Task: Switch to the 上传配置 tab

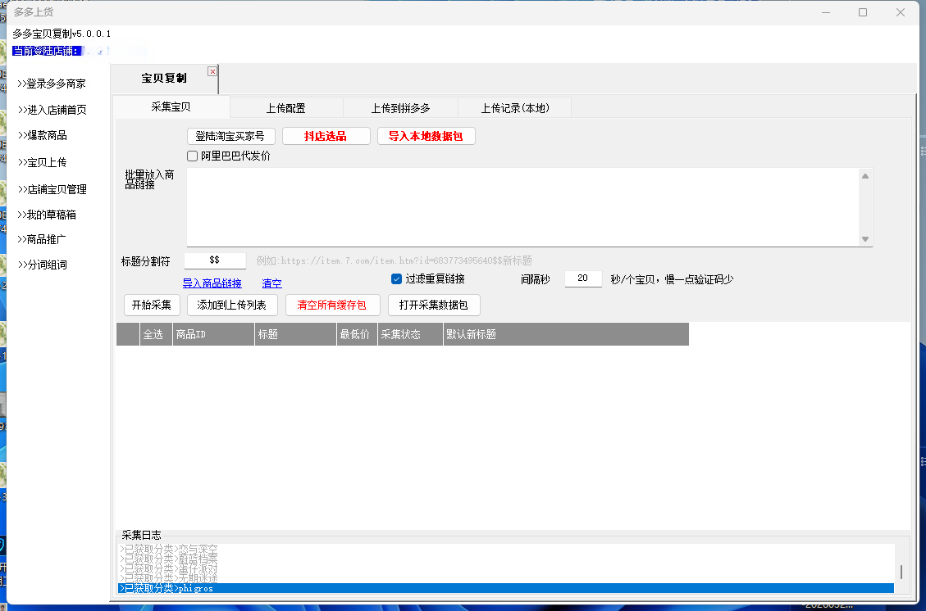Action: pyautogui.click(x=285, y=108)
